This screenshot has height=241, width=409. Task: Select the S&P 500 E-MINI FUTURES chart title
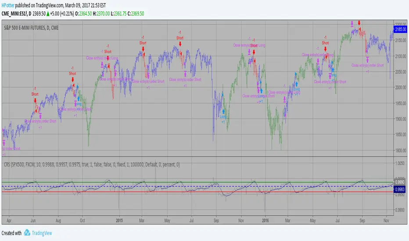pos(31,28)
